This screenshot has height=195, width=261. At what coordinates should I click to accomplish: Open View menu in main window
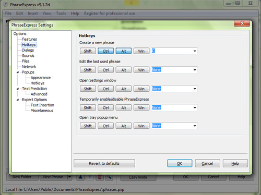pos(47,14)
